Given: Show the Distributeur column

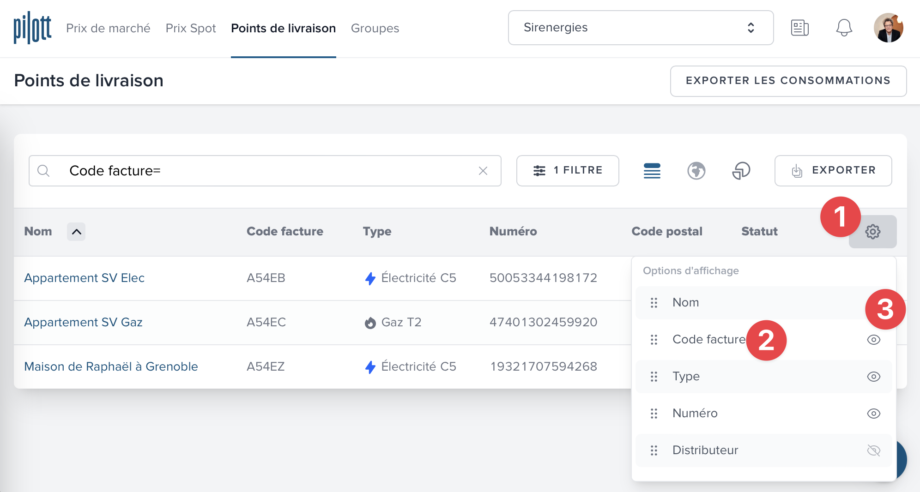Looking at the screenshot, I should click(873, 450).
